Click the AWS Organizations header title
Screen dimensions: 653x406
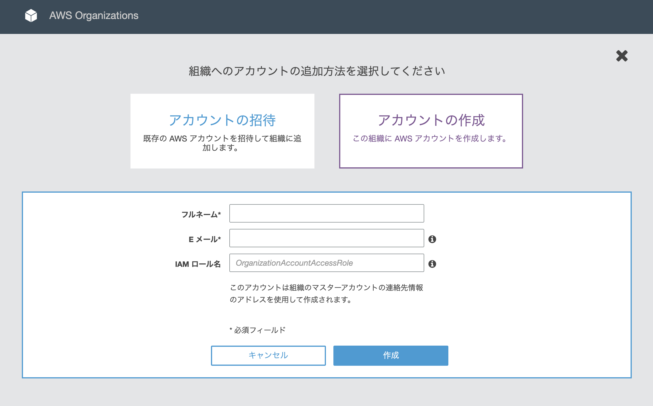94,16
